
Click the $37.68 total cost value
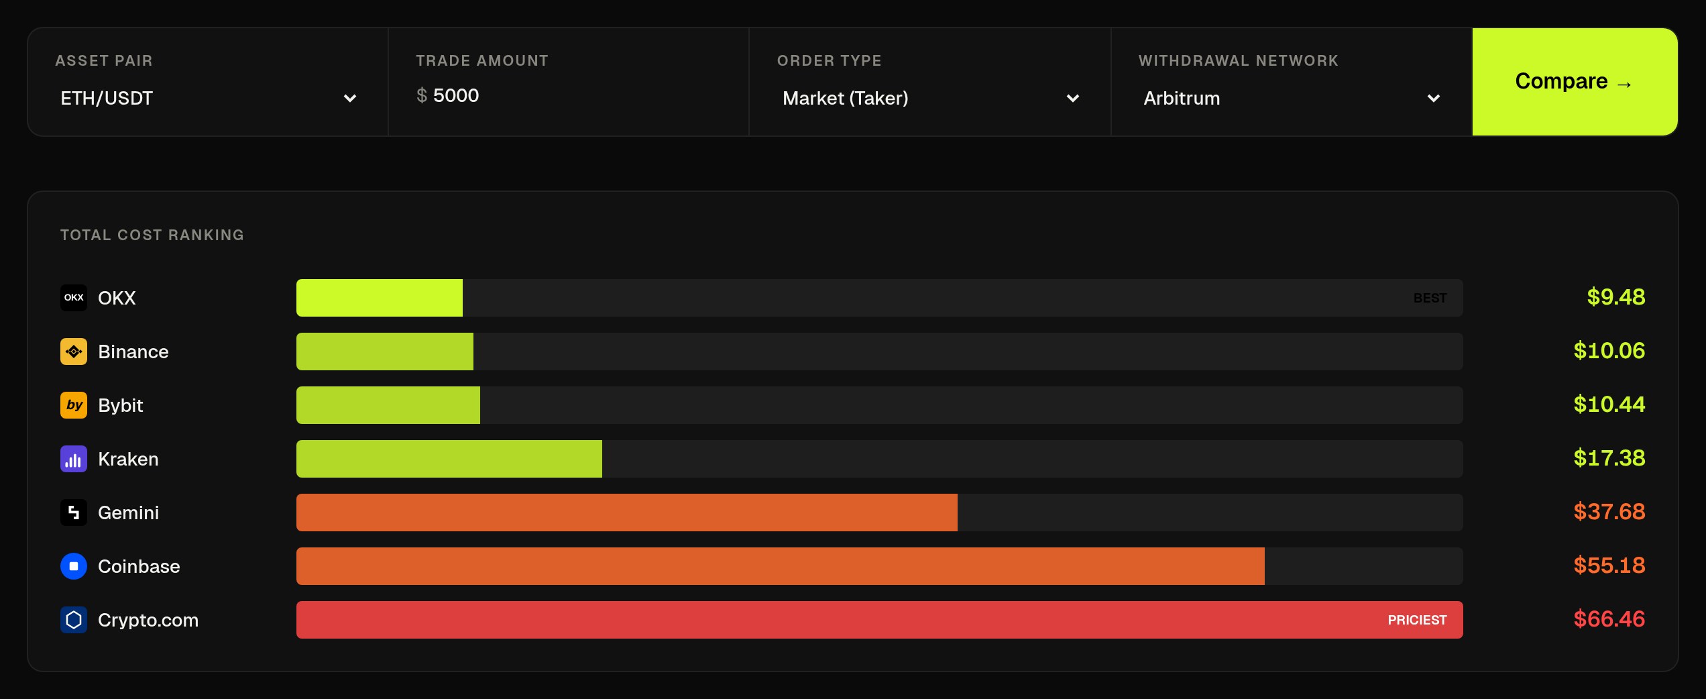coord(1609,512)
